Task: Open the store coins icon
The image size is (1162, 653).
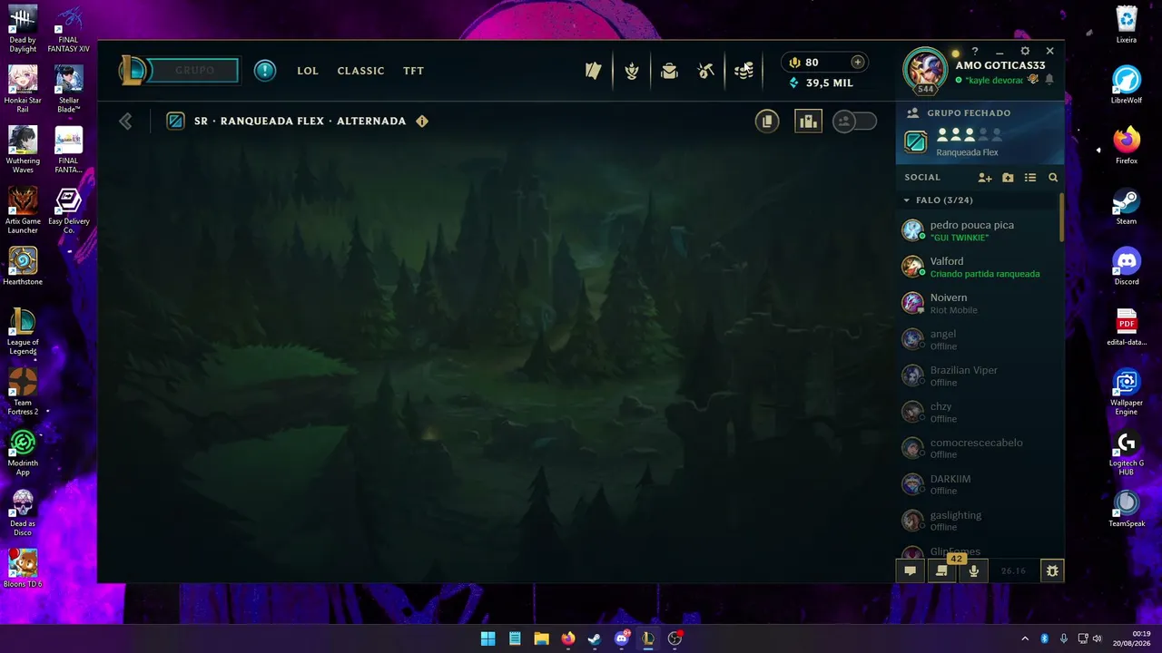Action: 744,71
